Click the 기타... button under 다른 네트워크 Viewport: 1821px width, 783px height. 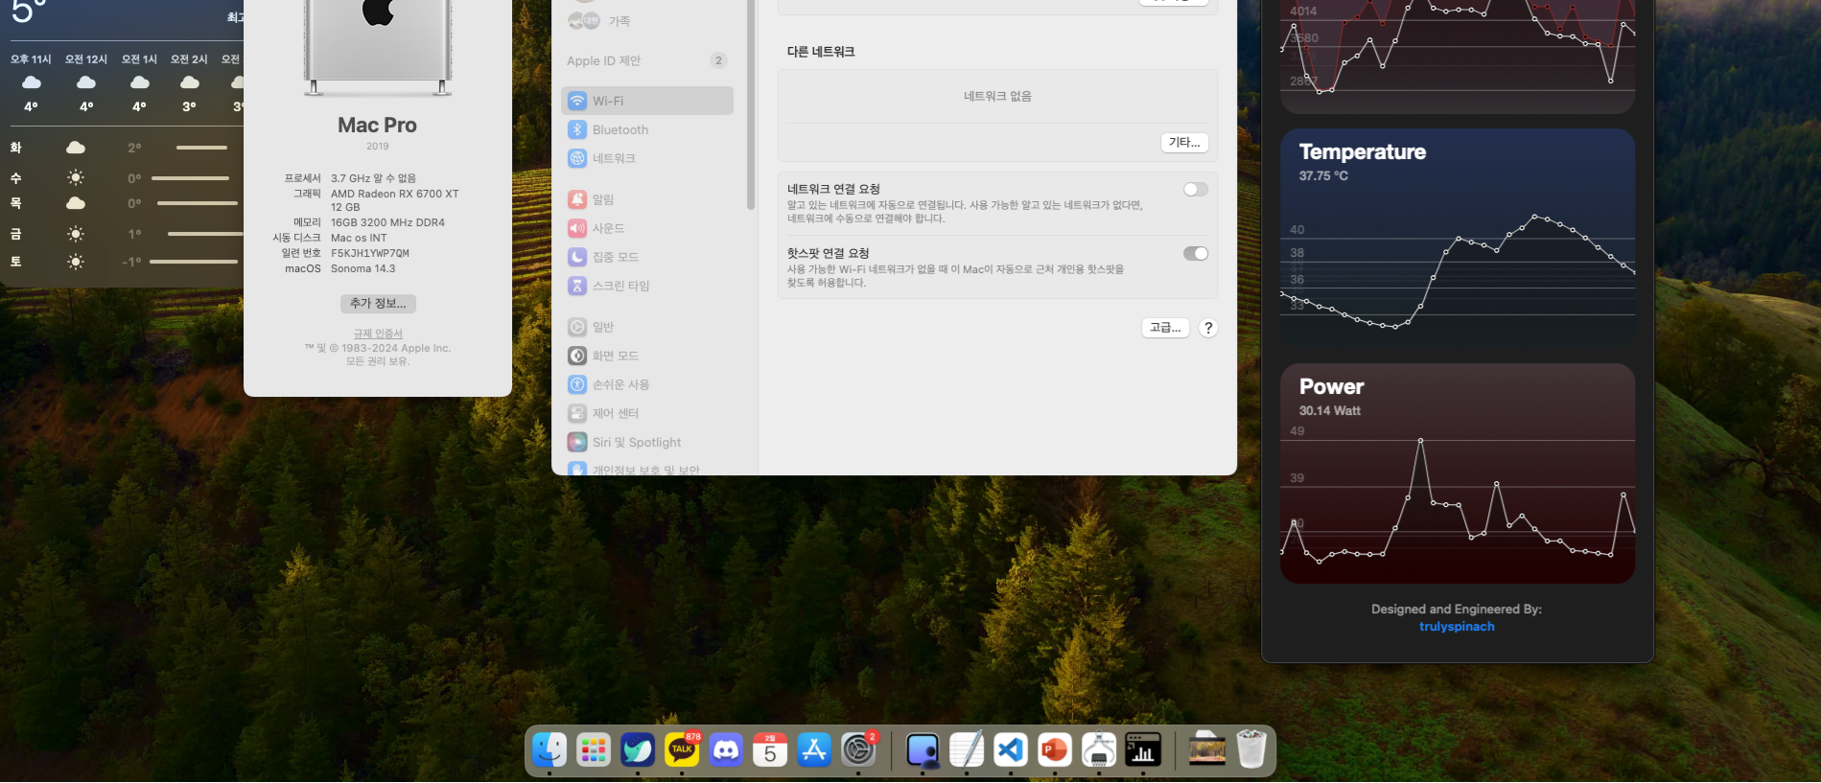tap(1184, 142)
